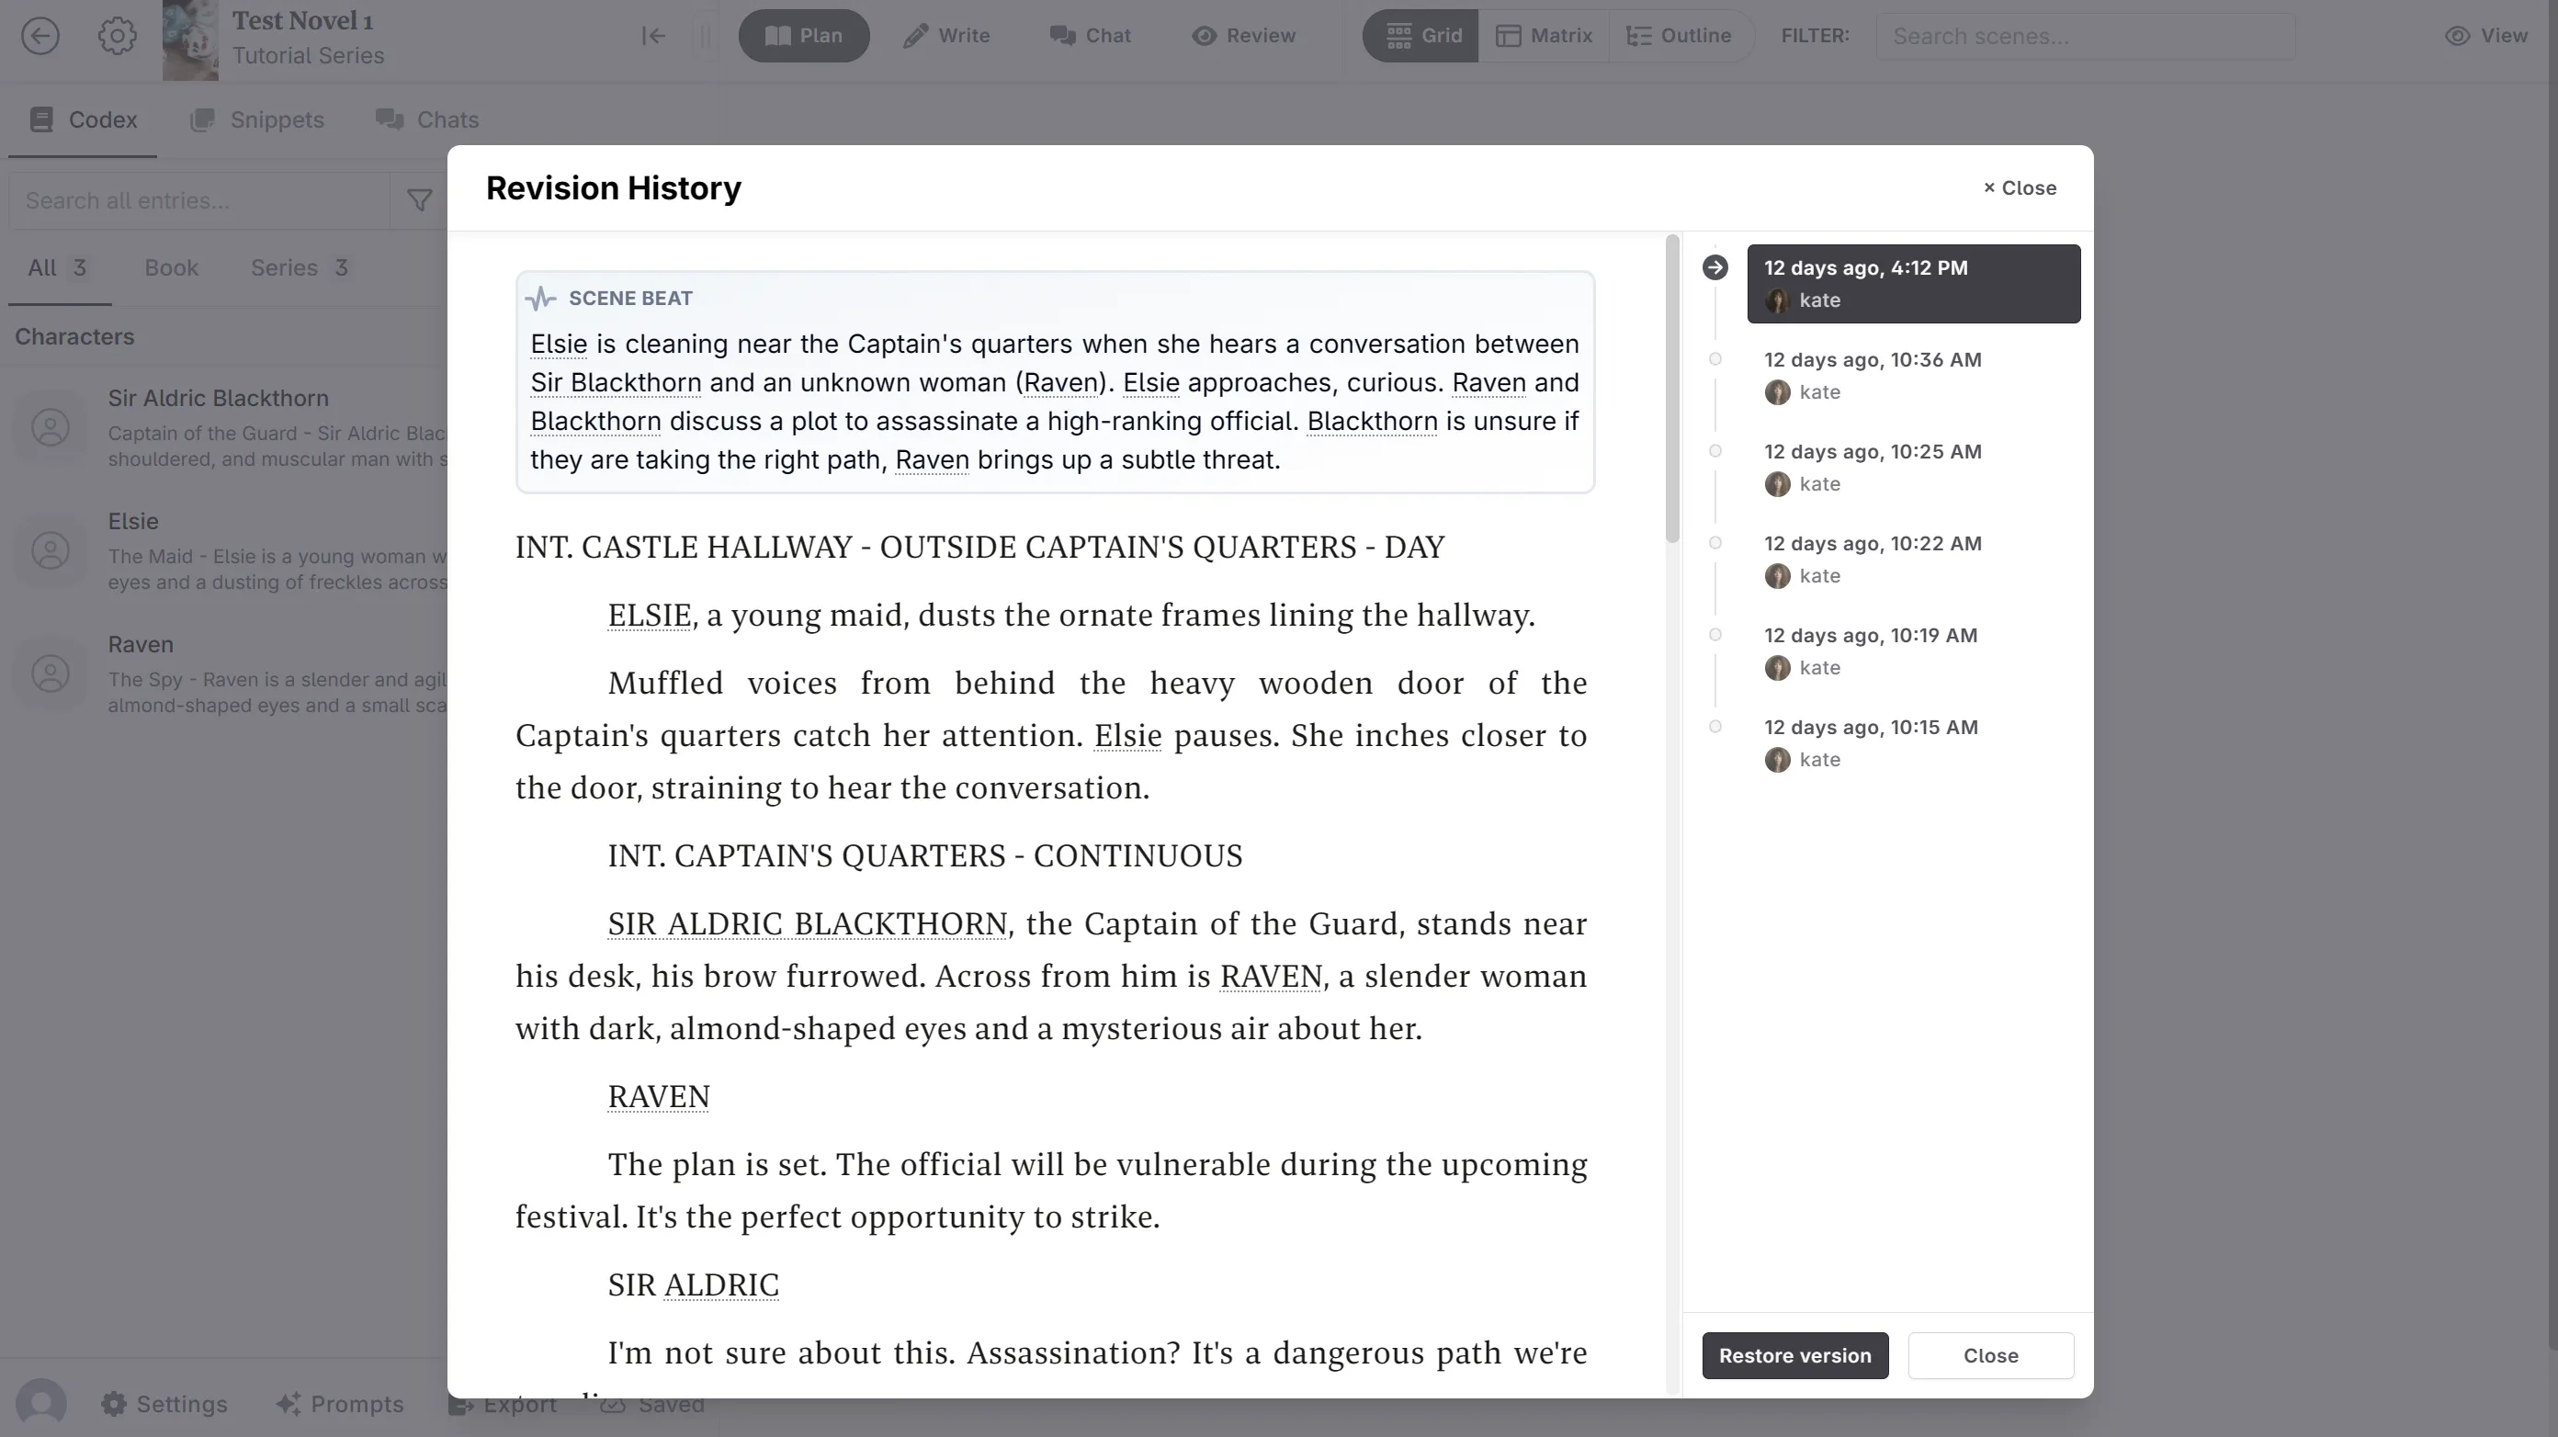Click the Search scenes filter field
This screenshot has width=2558, height=1437.
click(2084, 37)
